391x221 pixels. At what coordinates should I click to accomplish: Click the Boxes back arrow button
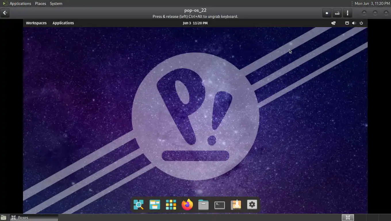click(x=5, y=13)
